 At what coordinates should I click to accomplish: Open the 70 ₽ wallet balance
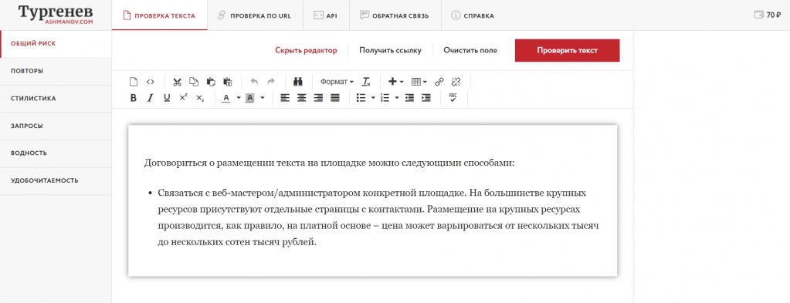click(x=768, y=15)
